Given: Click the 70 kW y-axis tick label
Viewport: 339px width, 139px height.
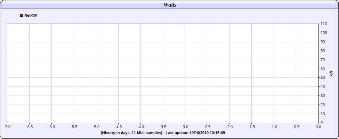Looking at the screenshot, I should 323,60.
